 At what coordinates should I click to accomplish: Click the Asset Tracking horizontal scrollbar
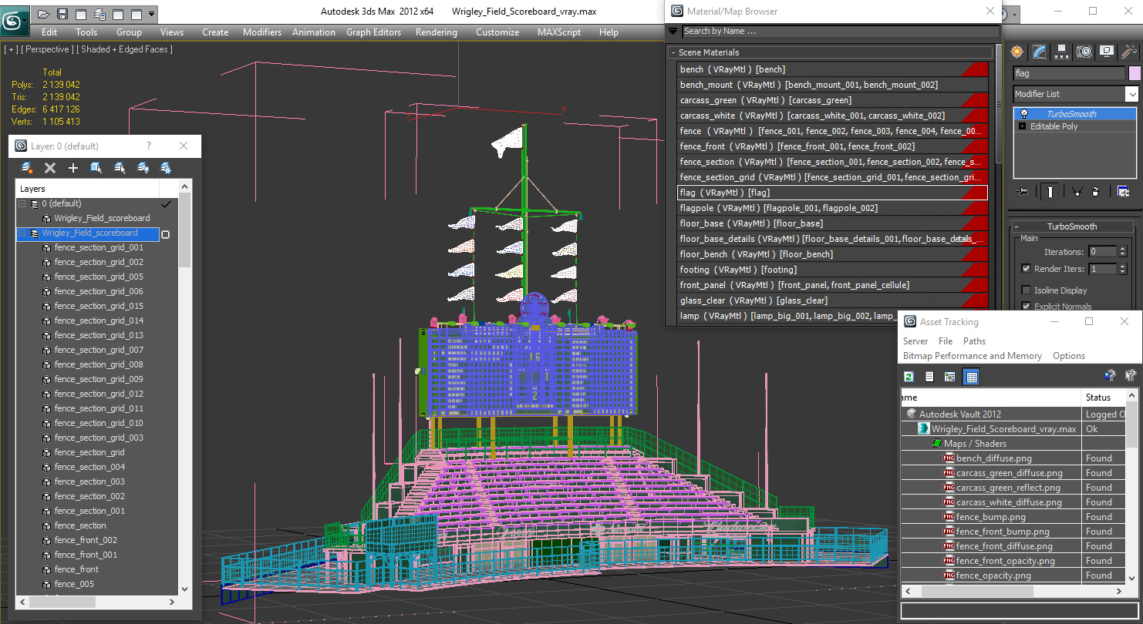click(x=1013, y=591)
